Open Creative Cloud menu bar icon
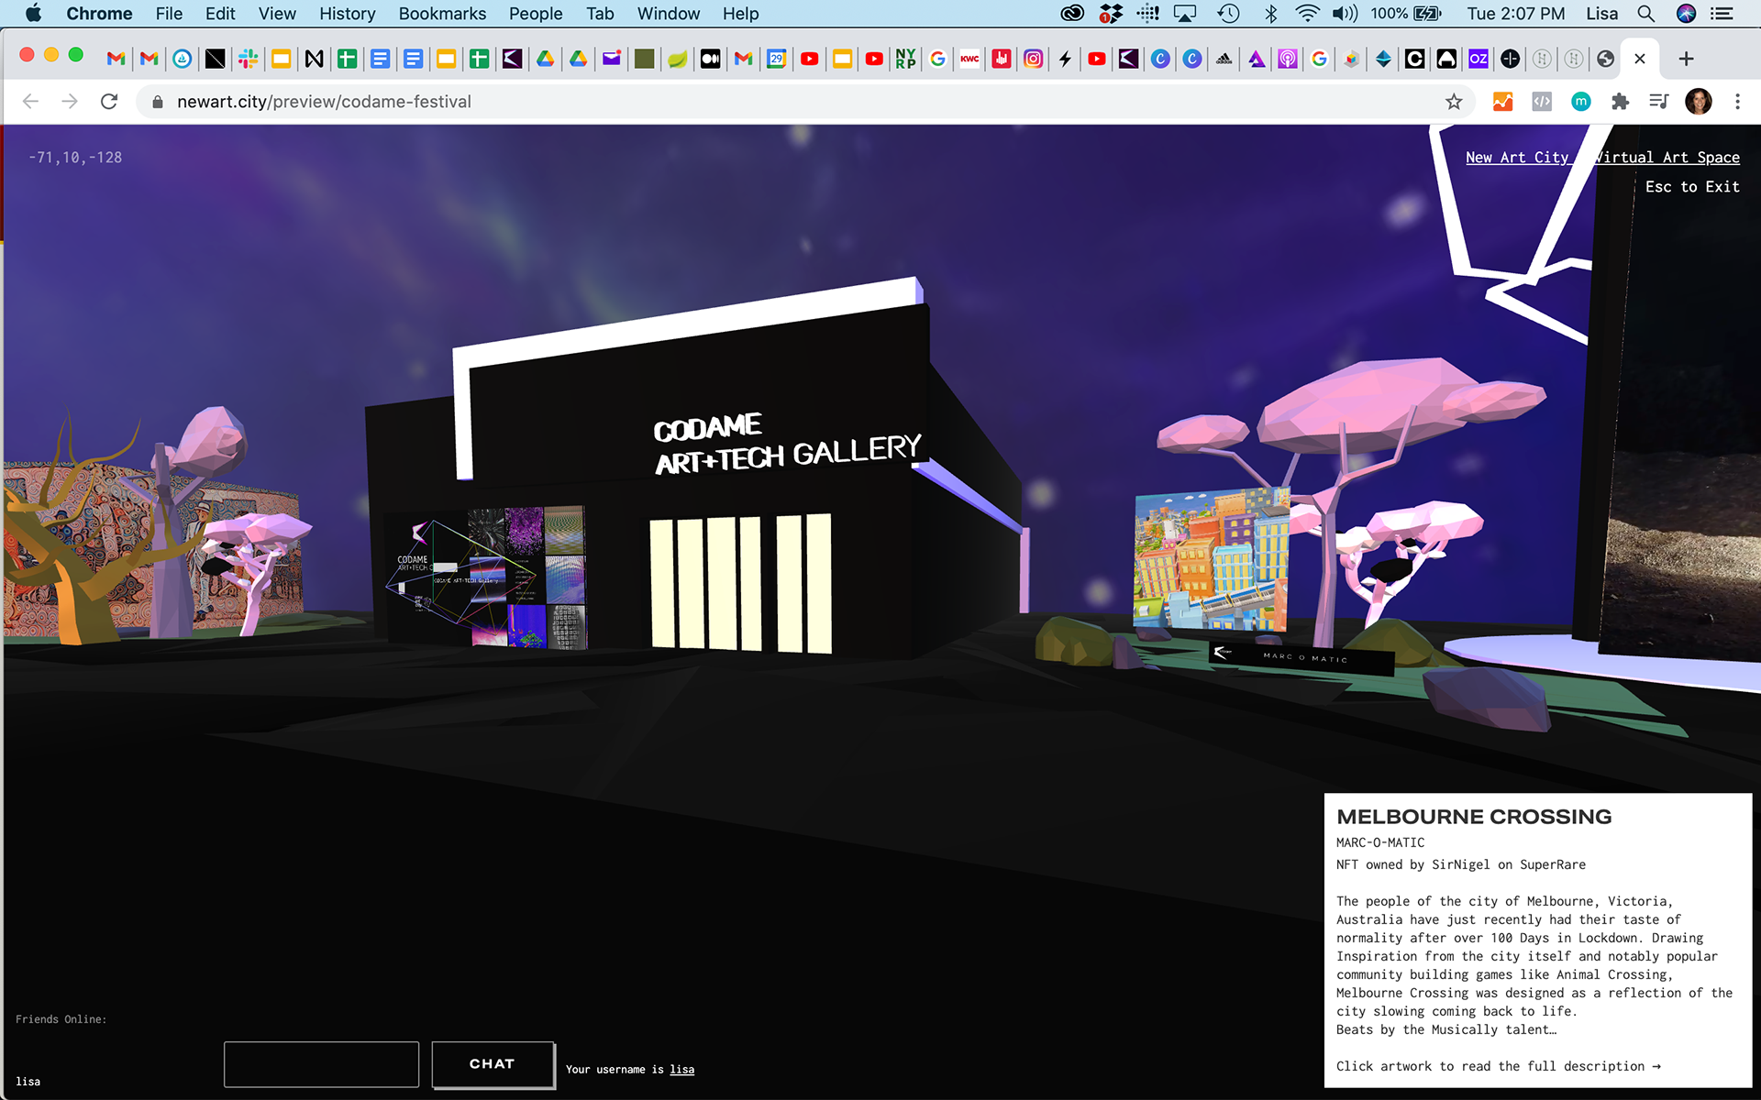The height and width of the screenshot is (1100, 1761). point(1072,13)
